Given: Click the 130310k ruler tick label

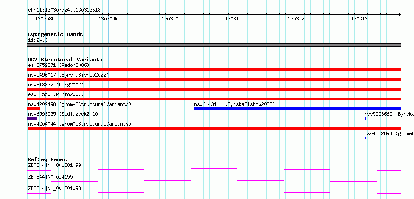Looking at the screenshot, I should click(171, 19).
